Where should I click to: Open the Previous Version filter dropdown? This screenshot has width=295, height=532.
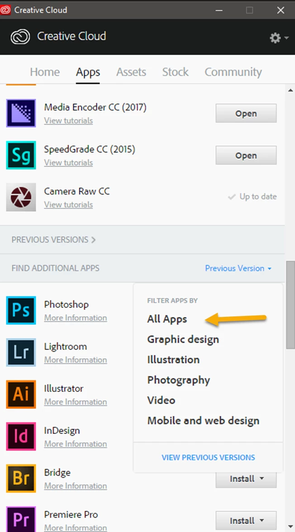(x=238, y=268)
